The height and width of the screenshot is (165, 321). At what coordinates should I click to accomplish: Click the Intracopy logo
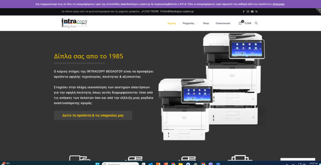[75, 23]
